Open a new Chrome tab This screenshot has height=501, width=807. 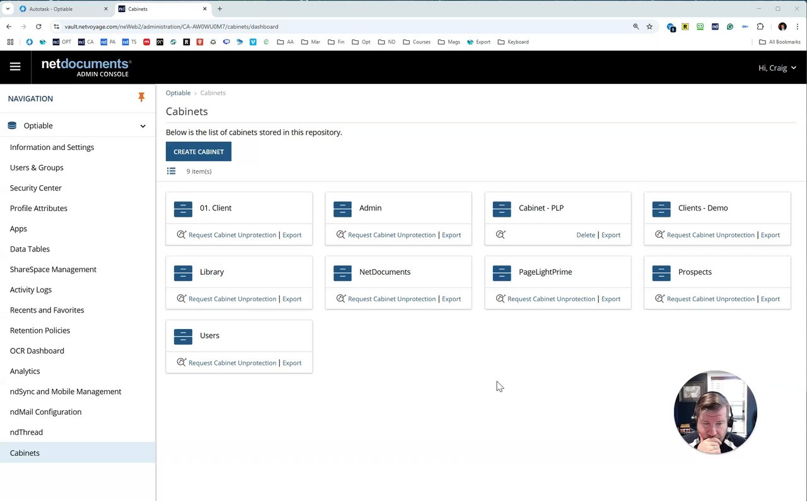pos(220,9)
